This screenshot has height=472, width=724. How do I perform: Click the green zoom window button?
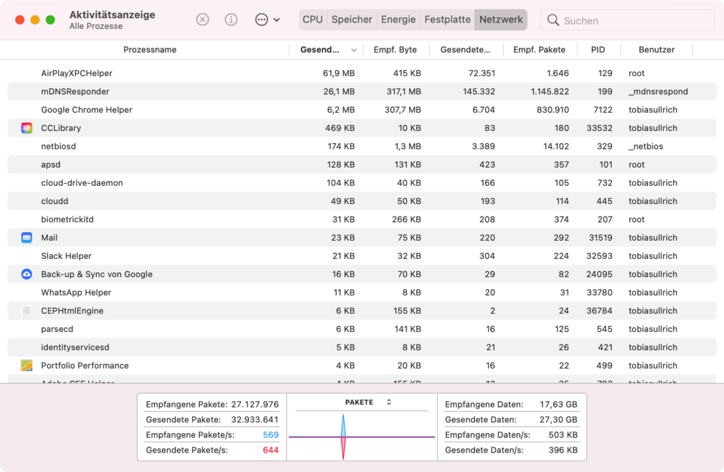51,20
